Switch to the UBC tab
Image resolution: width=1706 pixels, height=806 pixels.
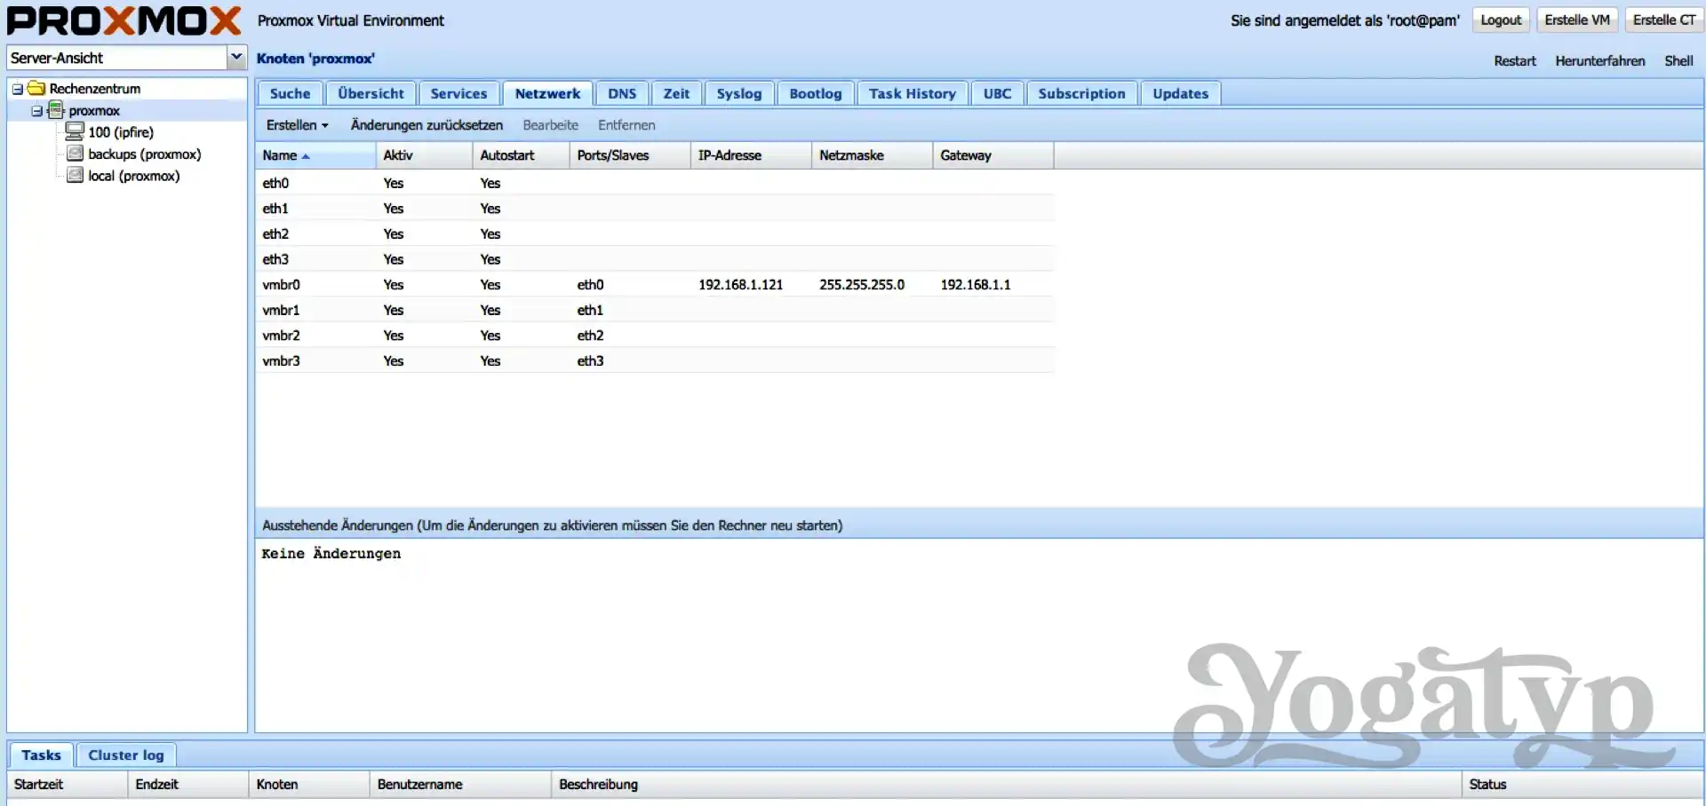pos(997,93)
